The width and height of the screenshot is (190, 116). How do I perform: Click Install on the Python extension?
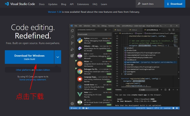(109, 43)
